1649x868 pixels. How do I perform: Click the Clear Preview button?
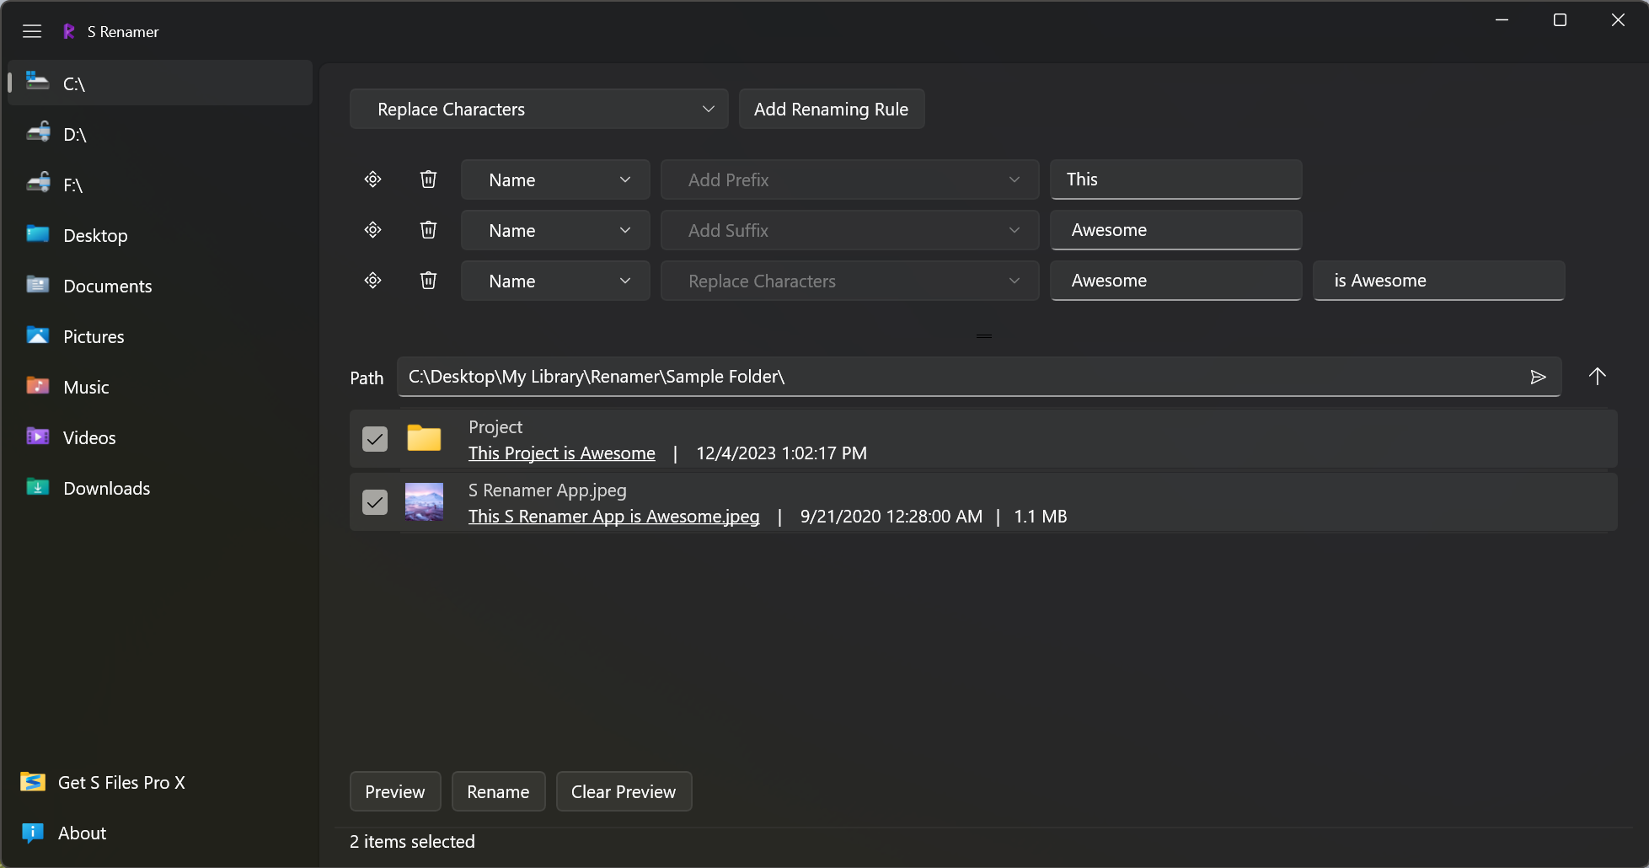click(x=624, y=791)
